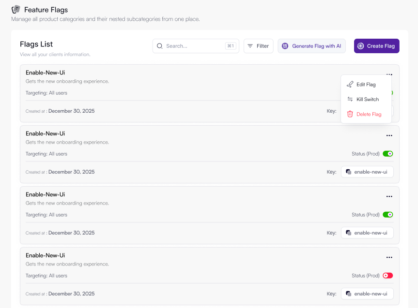Turn off the Status (Prod) toggle on second flag
The height and width of the screenshot is (308, 418).
point(387,153)
